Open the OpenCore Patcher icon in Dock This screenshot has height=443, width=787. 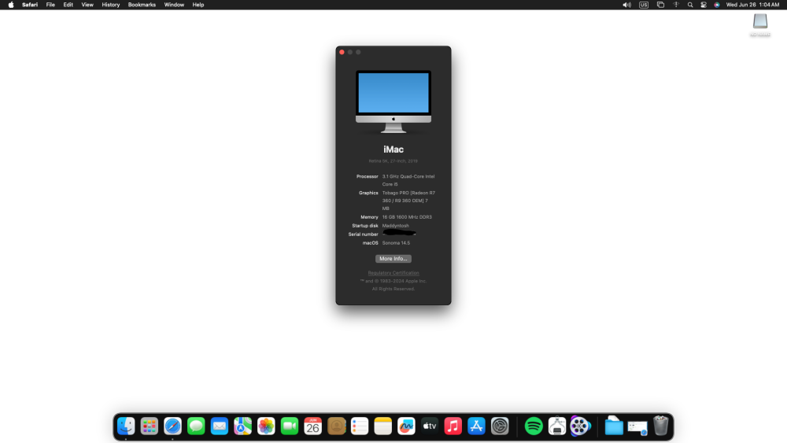click(557, 426)
